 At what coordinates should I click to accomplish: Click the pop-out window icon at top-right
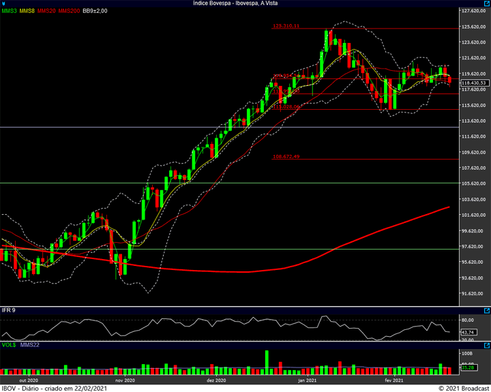click(x=486, y=3)
